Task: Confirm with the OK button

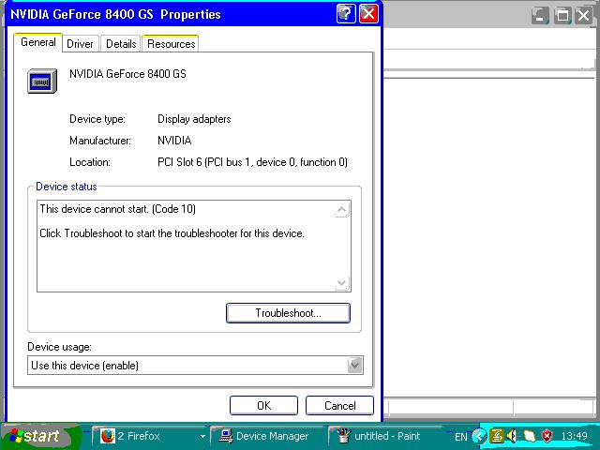Action: (263, 405)
